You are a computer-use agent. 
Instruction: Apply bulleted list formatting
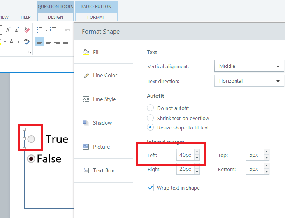(x=39, y=30)
